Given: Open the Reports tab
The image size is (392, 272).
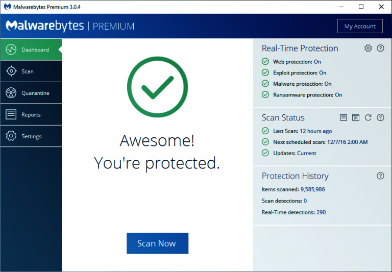Looking at the screenshot, I should 31,114.
